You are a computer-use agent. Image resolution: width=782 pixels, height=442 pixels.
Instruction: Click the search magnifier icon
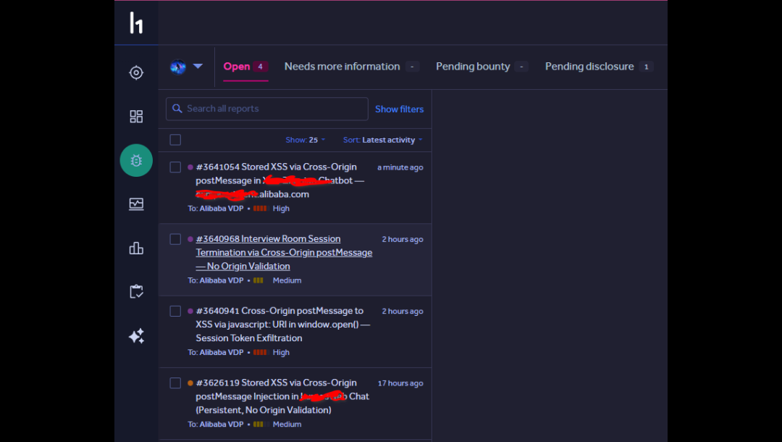pyautogui.click(x=177, y=108)
